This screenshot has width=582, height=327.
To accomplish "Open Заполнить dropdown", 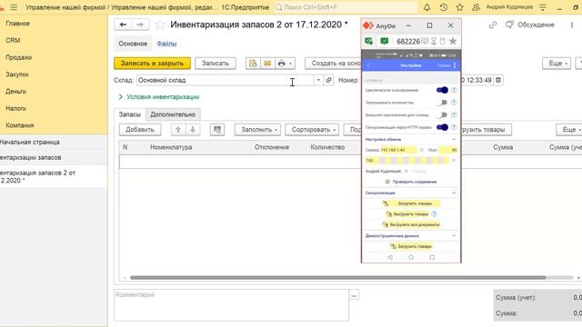I will (257, 129).
